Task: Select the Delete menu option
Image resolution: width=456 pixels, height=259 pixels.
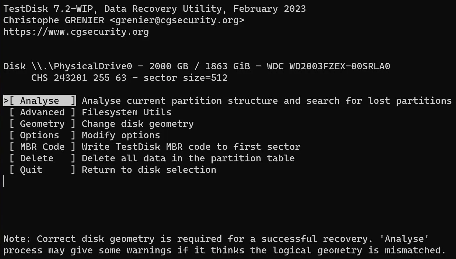Action: [42, 158]
